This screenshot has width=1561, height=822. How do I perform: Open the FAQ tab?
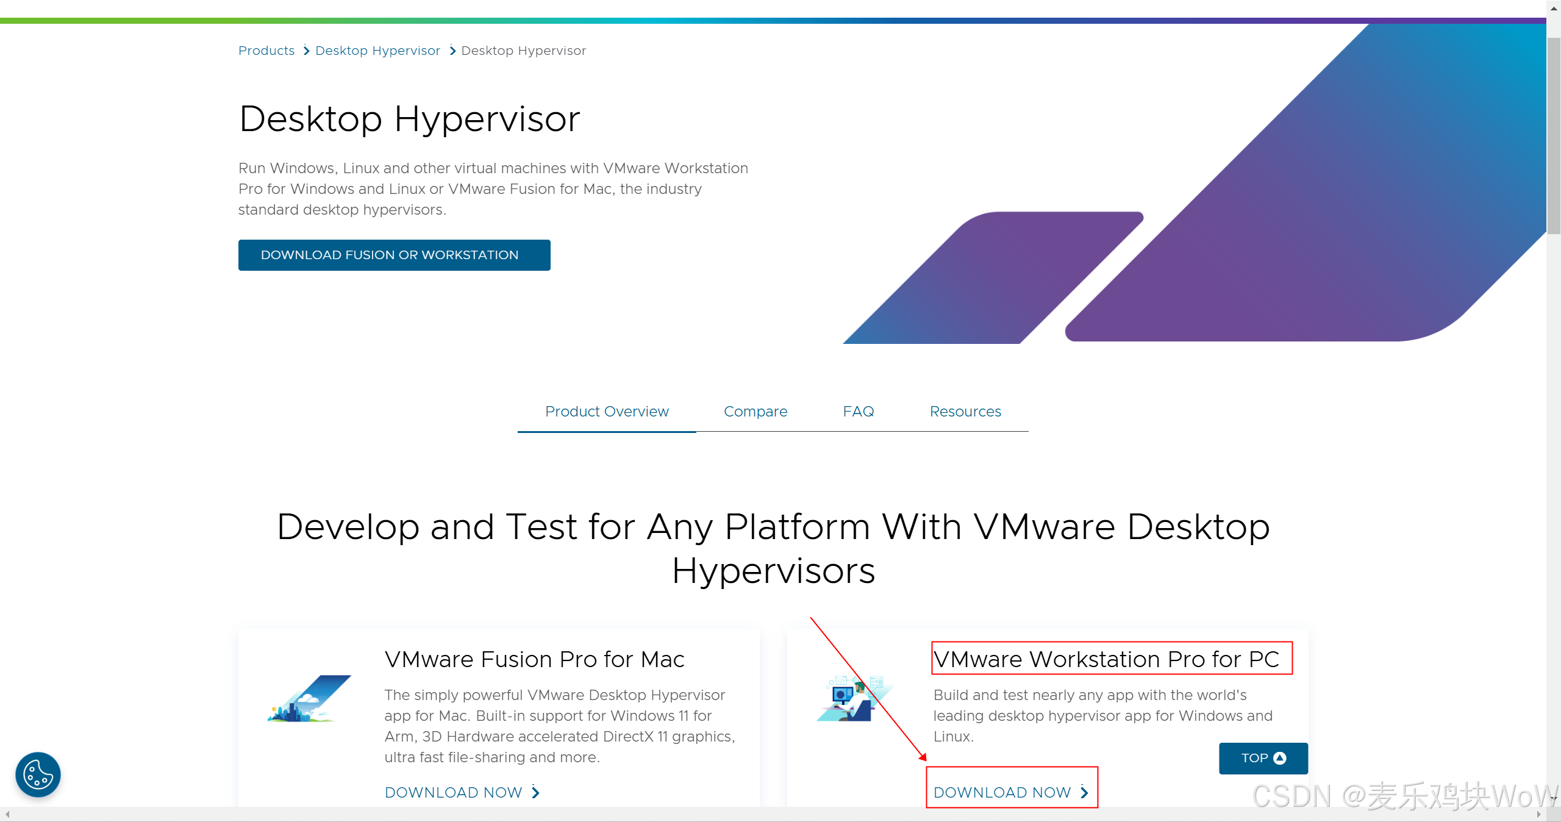point(858,412)
